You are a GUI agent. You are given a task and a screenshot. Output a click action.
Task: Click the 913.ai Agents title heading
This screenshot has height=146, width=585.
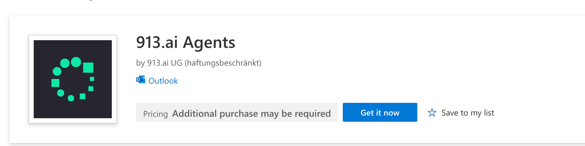point(185,43)
